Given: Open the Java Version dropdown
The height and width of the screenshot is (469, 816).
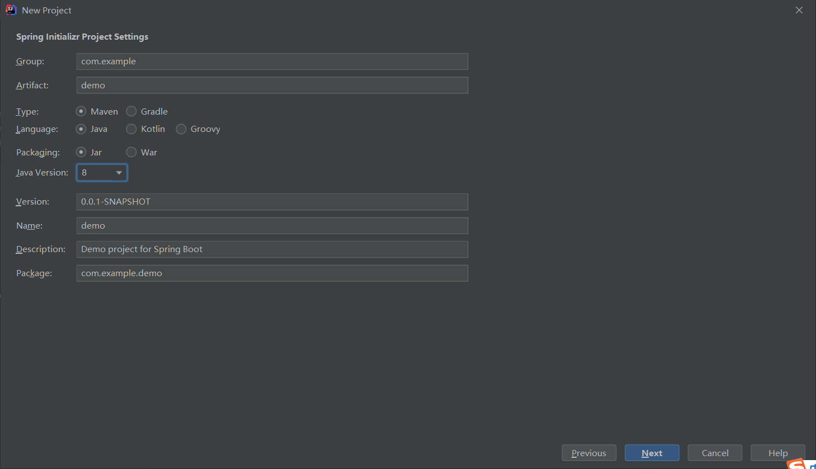Looking at the screenshot, I should (x=102, y=173).
